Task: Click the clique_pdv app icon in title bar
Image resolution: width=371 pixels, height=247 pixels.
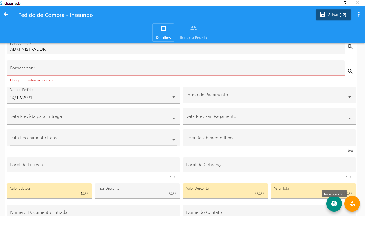Action: coord(2,3)
